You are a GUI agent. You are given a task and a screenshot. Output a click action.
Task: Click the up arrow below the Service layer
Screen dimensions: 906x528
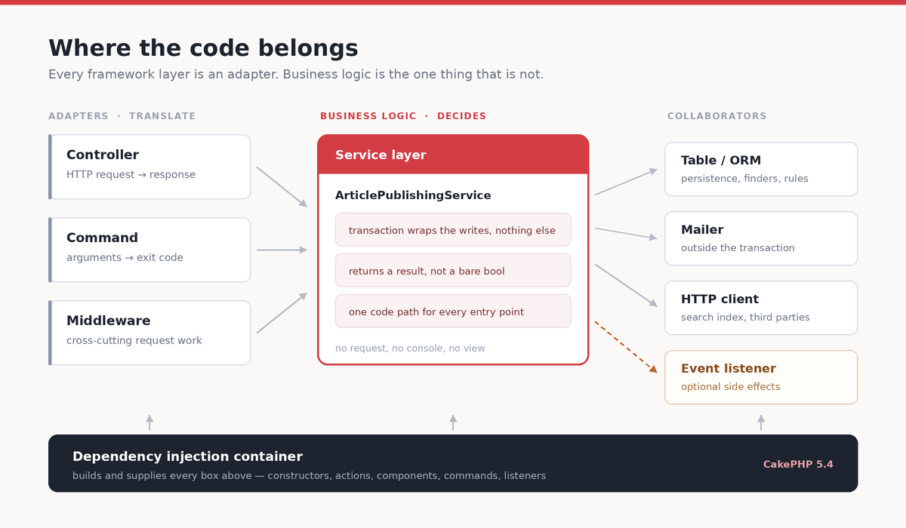(x=453, y=422)
